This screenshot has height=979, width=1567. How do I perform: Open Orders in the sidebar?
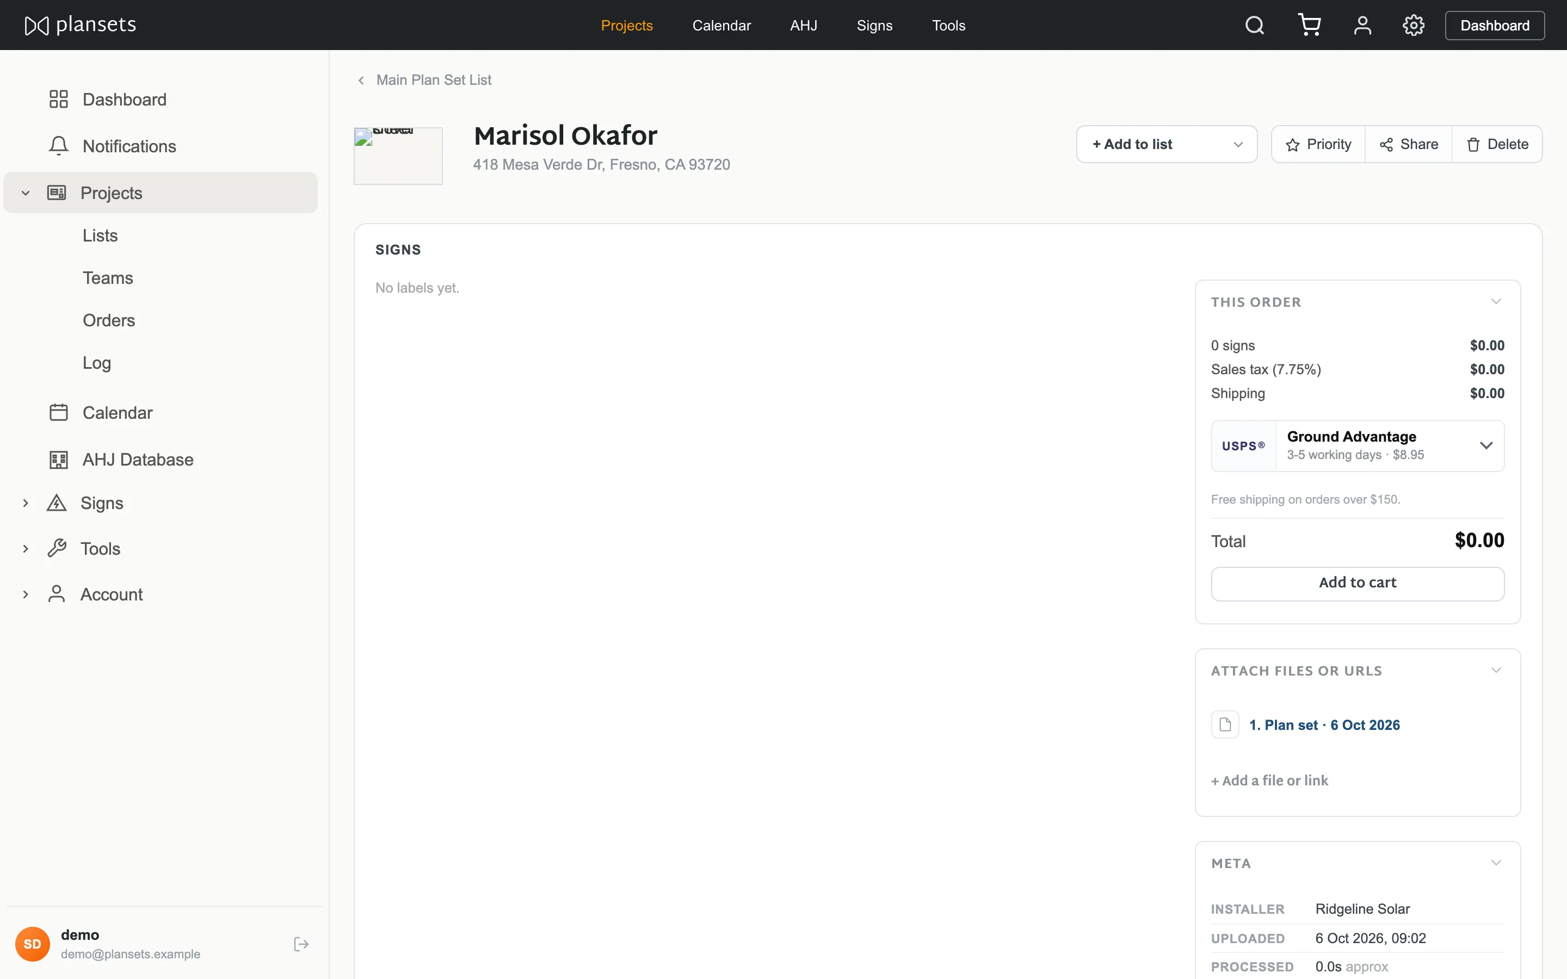[109, 320]
